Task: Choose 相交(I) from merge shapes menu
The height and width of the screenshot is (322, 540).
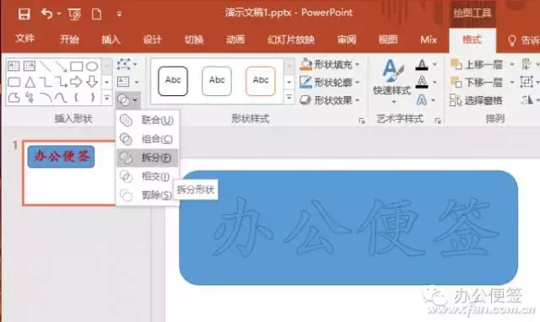Action: tap(148, 176)
